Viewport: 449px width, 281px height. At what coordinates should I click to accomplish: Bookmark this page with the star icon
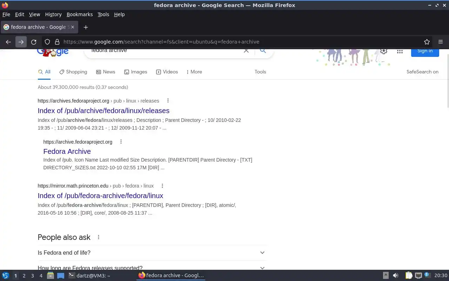[x=427, y=42]
